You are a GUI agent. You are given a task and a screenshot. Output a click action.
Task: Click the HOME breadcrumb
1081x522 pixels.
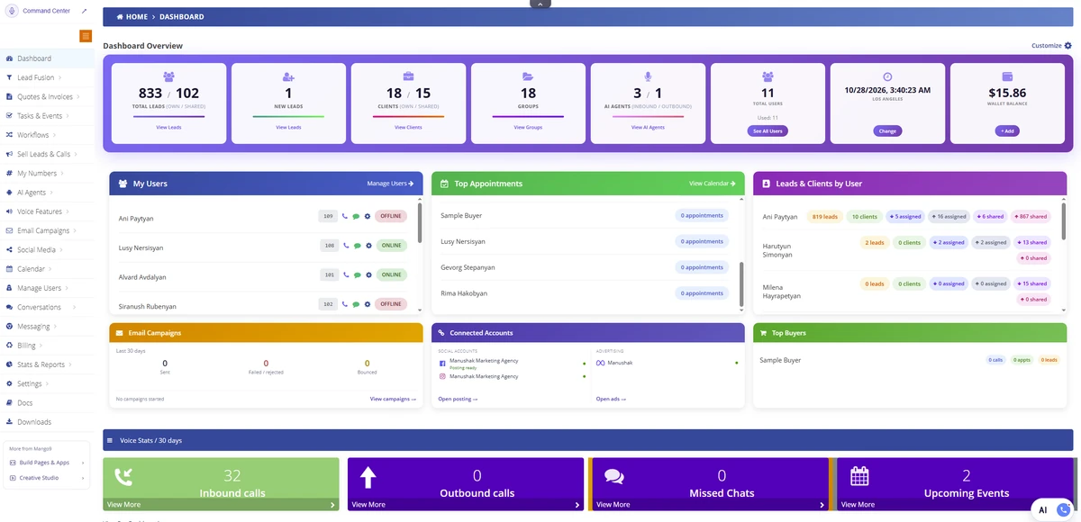click(132, 17)
